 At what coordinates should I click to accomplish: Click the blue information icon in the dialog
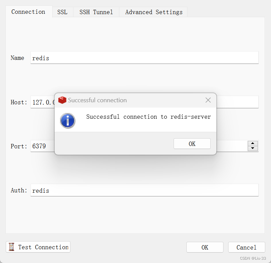tap(67, 120)
